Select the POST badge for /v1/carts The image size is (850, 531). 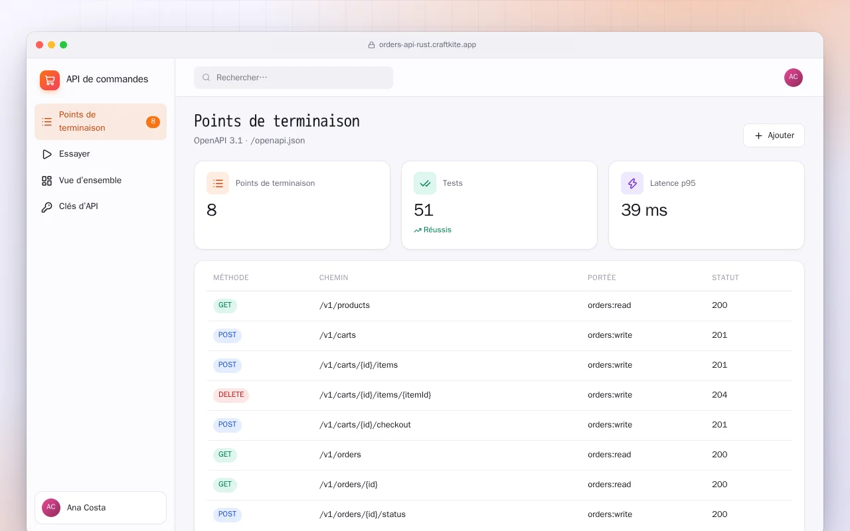click(227, 336)
